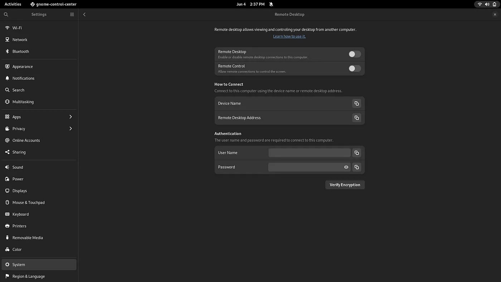The height and width of the screenshot is (282, 501).
Task: Click inside the User Name input field
Action: pos(309,152)
